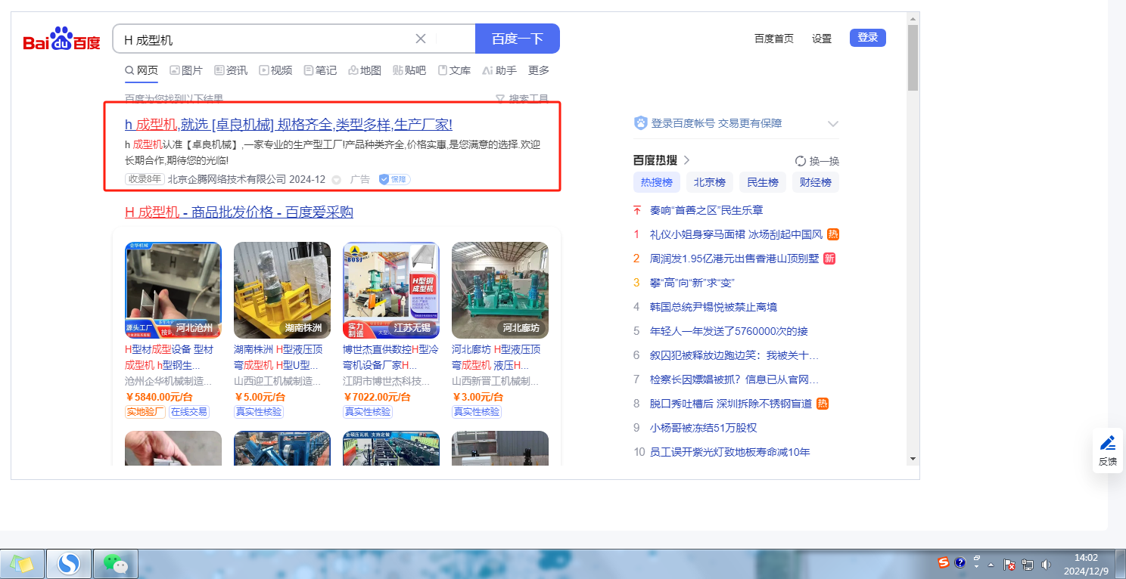The width and height of the screenshot is (1126, 579).
Task: Open the 文库 tab
Action: (454, 70)
